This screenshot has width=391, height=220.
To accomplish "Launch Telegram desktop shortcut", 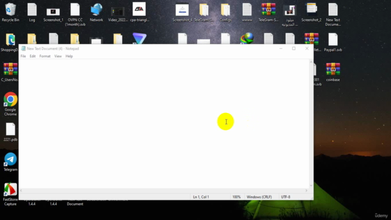I will [10, 161].
